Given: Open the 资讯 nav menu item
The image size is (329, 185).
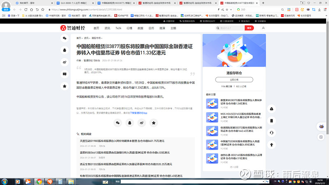Looking at the screenshot, I should (x=107, y=28).
